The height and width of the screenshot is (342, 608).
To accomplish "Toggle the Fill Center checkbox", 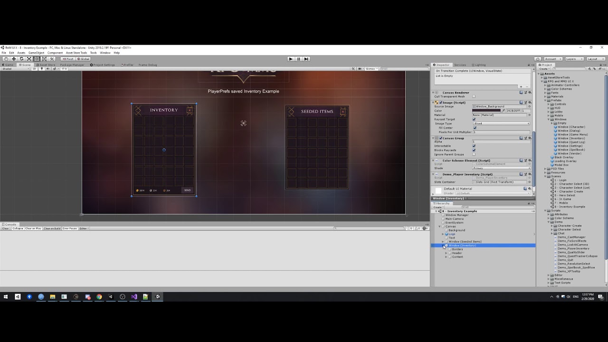I will pos(475,128).
